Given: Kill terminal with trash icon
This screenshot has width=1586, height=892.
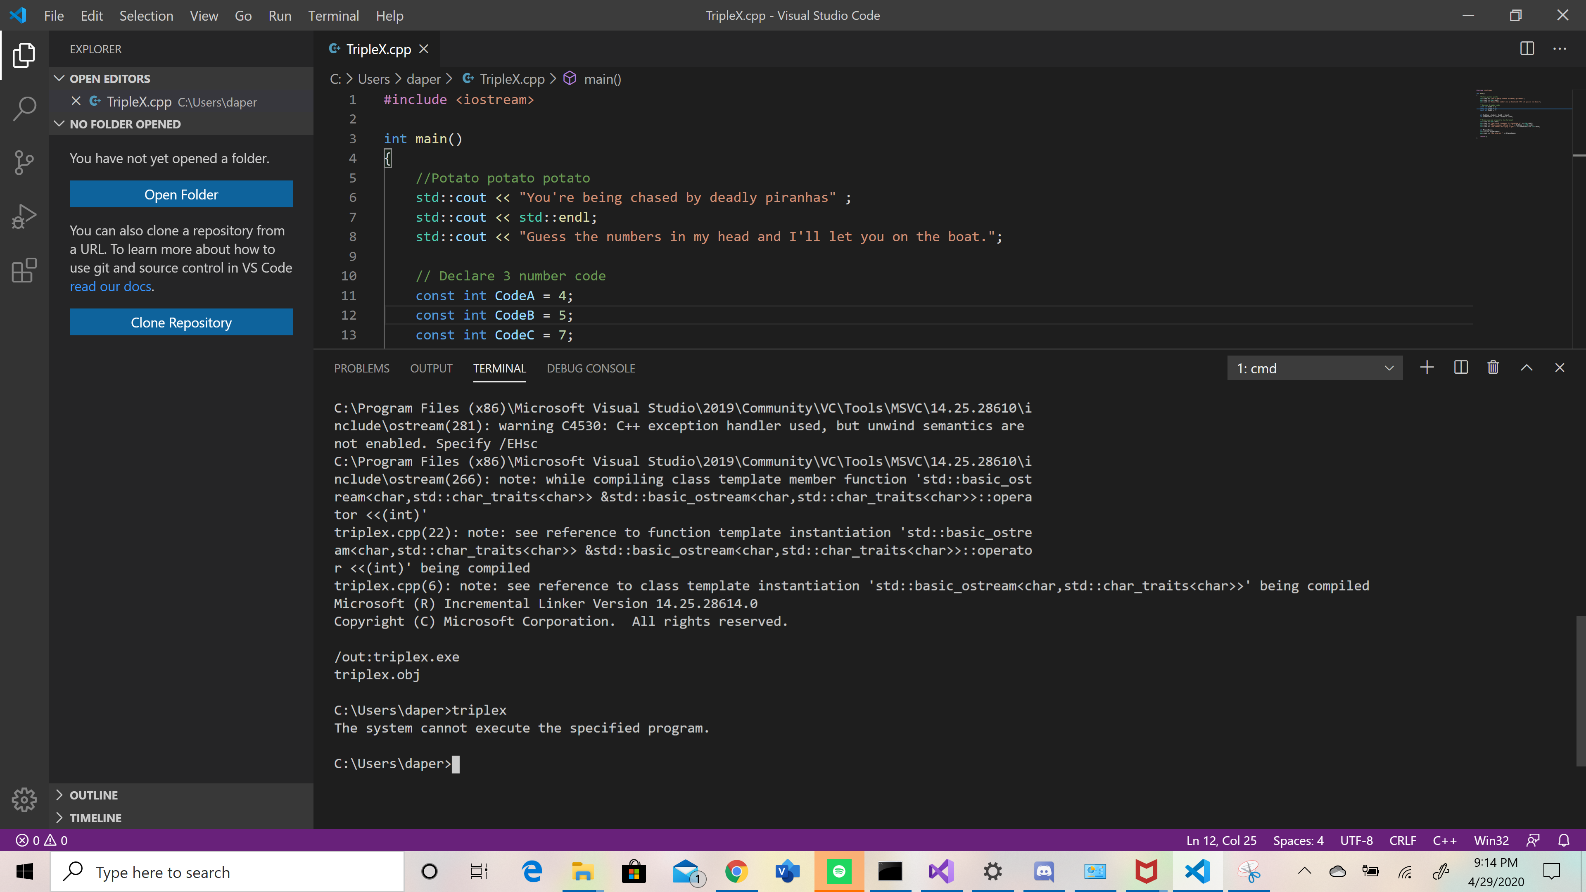Looking at the screenshot, I should tap(1493, 368).
